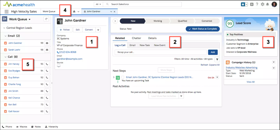280x130 pixels.
Task: Open the task row action dropdown
Action: coord(217,77)
